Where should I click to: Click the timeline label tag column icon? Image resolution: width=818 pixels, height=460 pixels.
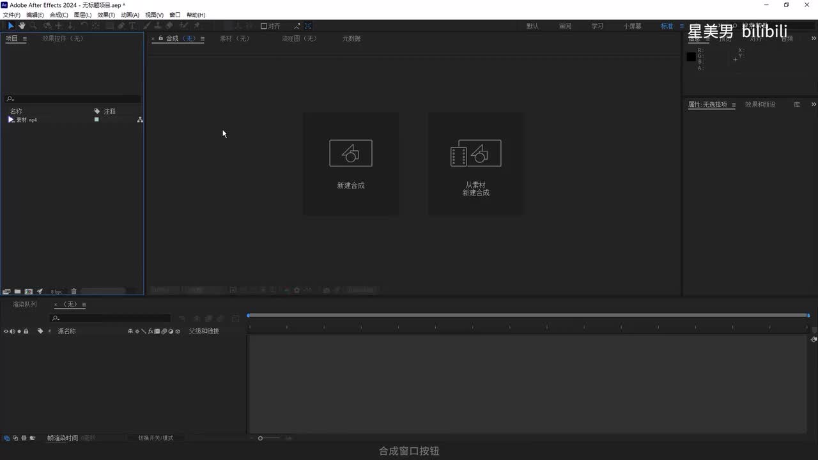coord(40,331)
